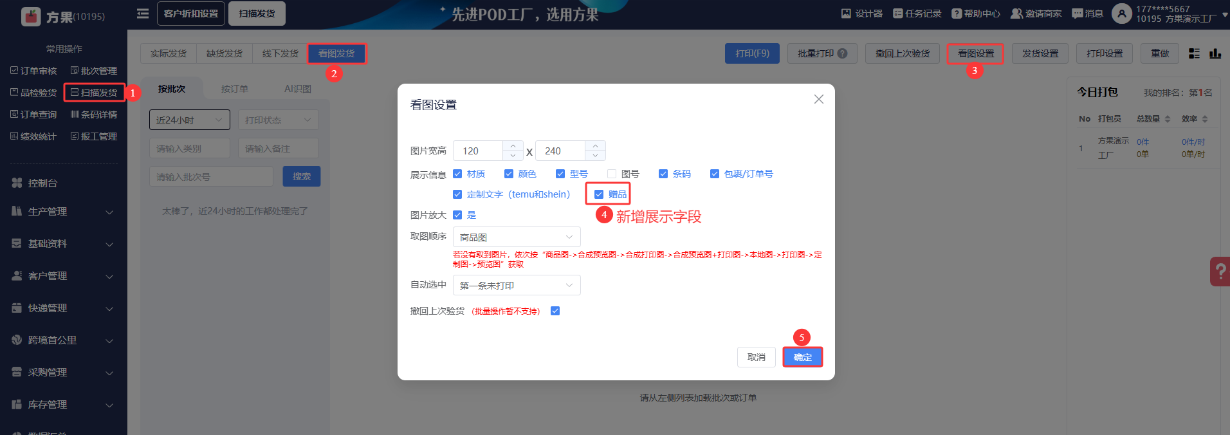Screen dimensions: 1230x435
Task: Click the red floating question mark
Action: 1220,272
